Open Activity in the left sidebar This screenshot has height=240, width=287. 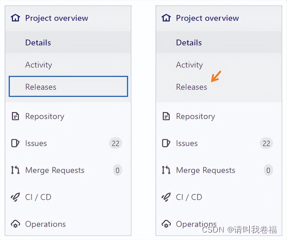39,65
